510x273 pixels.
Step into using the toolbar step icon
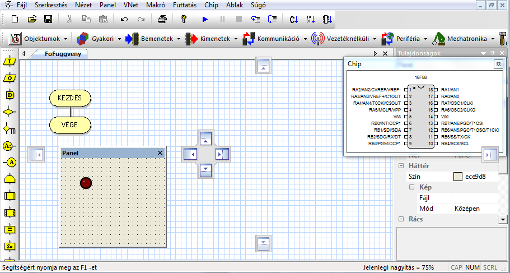256,19
